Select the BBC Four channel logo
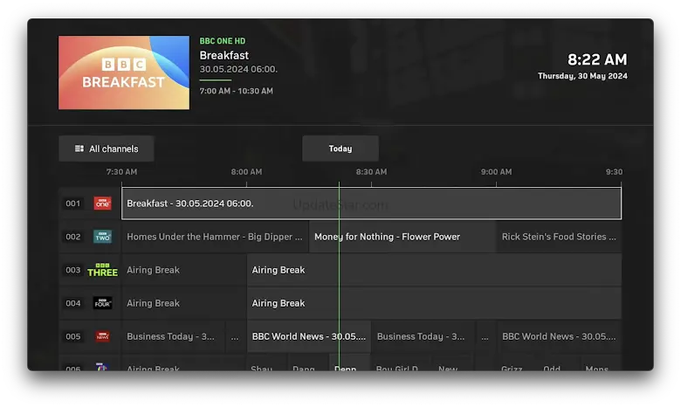681x407 pixels. click(x=102, y=303)
